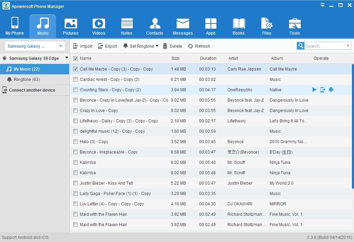Click the vertical scrollbar of music list

353,126
